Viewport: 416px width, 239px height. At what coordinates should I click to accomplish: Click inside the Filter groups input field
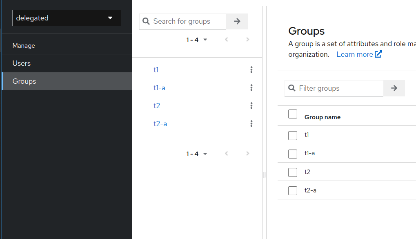pos(334,88)
